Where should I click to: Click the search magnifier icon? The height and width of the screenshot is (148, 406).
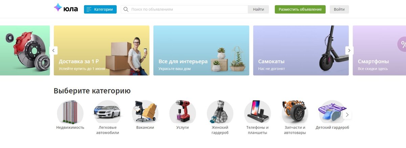click(x=126, y=9)
